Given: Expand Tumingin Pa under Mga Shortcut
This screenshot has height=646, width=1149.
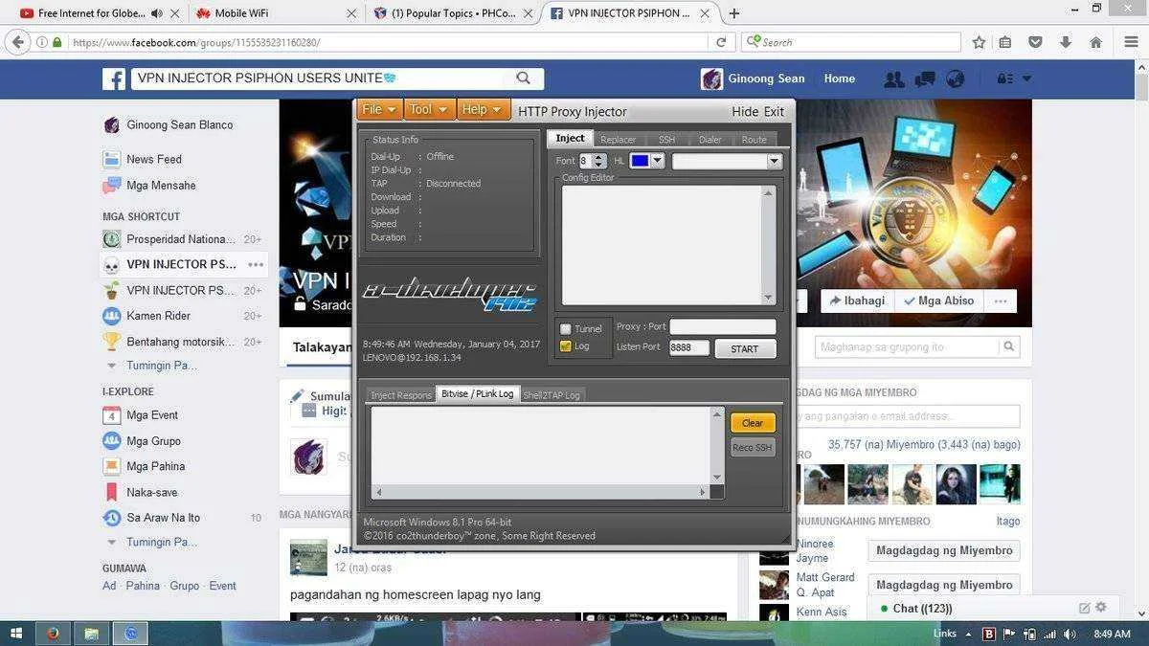Looking at the screenshot, I should [x=162, y=366].
